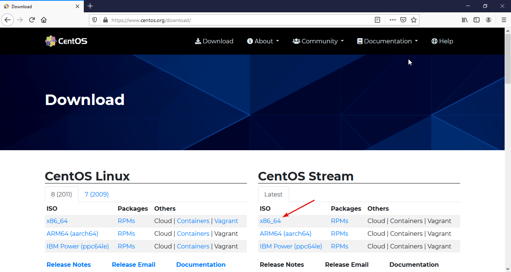
Task: Expand the About dropdown menu
Action: (263, 41)
